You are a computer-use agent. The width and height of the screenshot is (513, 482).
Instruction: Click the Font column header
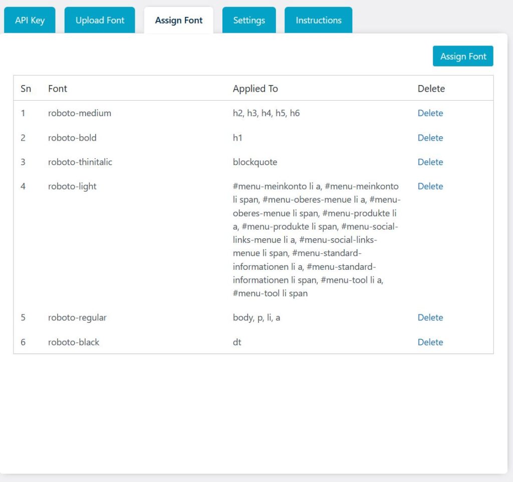point(58,89)
